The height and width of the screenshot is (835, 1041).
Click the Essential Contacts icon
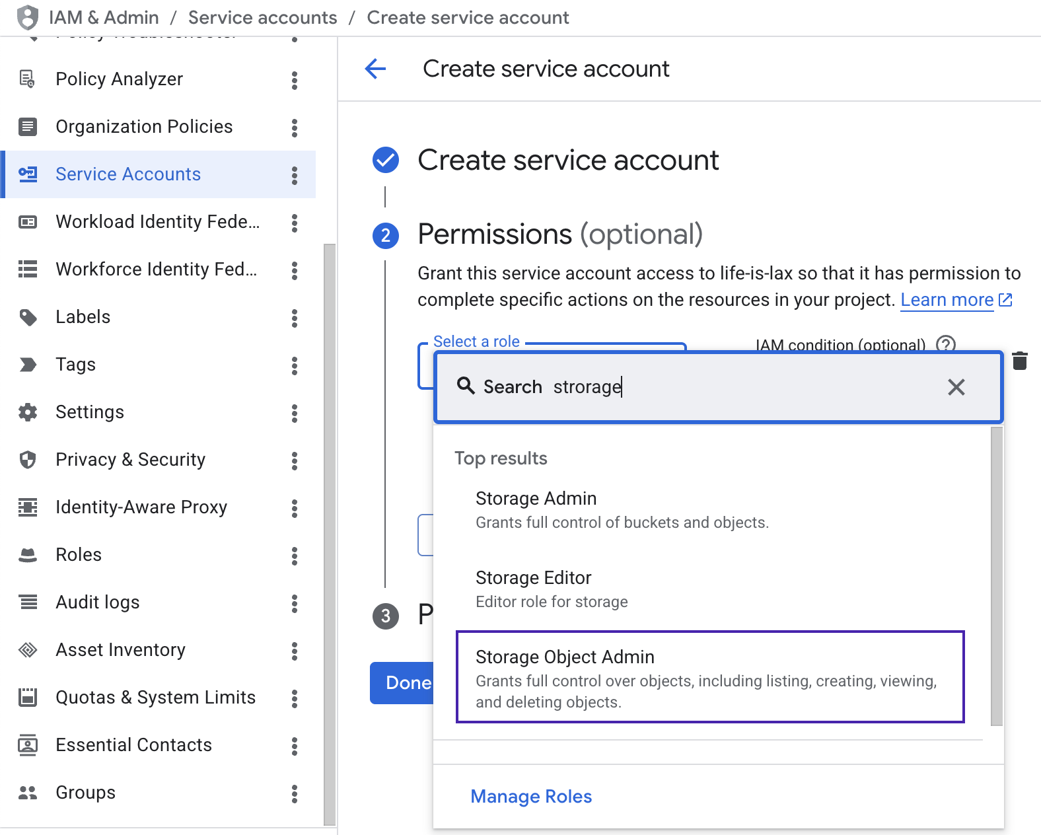click(x=28, y=744)
